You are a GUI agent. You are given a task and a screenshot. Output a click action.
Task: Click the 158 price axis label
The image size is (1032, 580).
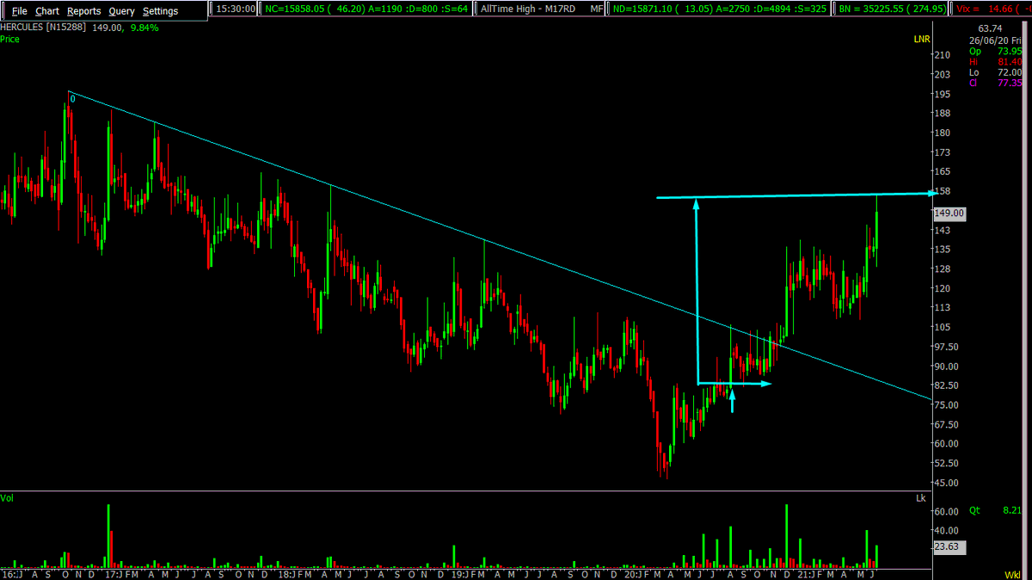[x=942, y=191]
